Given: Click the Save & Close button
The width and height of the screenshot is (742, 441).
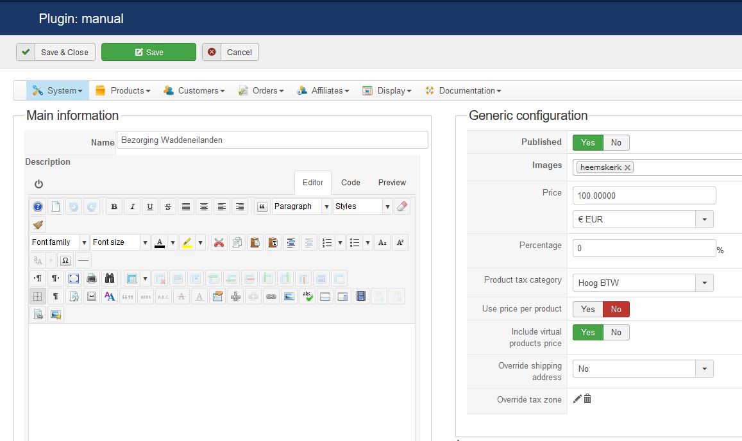Looking at the screenshot, I should coord(56,52).
